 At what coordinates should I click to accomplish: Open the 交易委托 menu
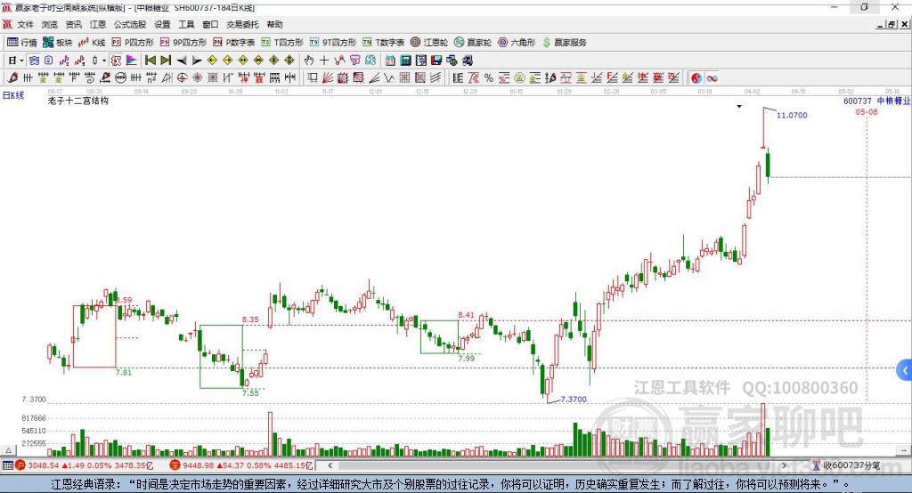(x=242, y=24)
